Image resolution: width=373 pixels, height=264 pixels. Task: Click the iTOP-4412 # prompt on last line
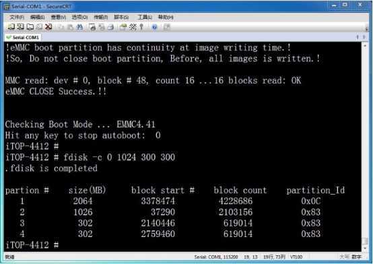pos(32,245)
